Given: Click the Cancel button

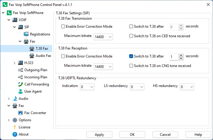Looking at the screenshot, I should pos(165,135).
